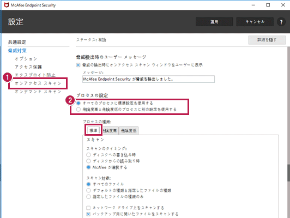
Task: Click the 詳細を隠す button
Action: point(267,40)
